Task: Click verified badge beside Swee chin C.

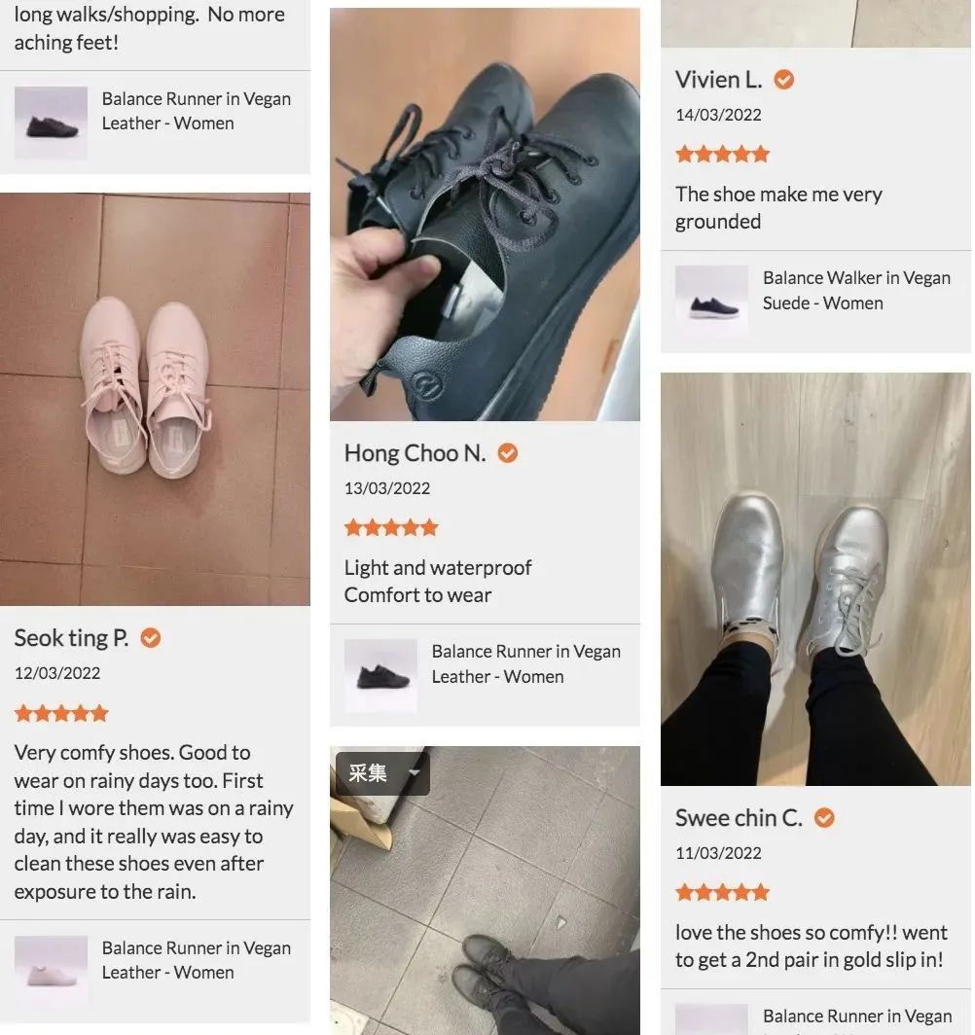Action: (824, 818)
